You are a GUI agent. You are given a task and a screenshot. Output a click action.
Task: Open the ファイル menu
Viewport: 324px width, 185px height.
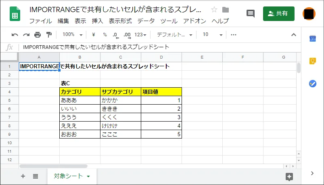40,21
